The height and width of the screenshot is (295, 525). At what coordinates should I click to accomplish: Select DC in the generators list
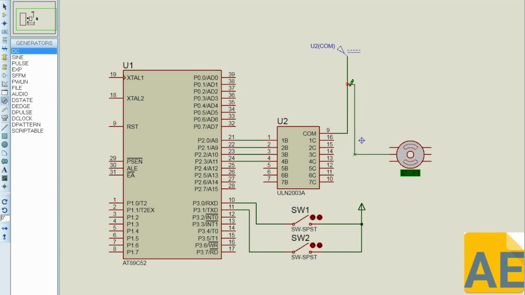[x=34, y=51]
